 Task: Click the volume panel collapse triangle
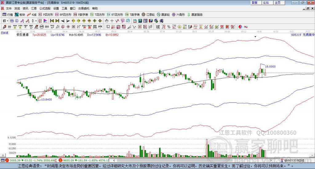click(x=3, y=155)
